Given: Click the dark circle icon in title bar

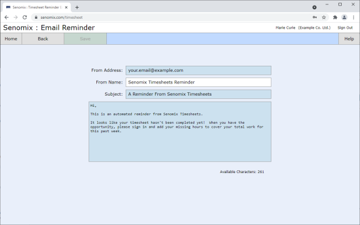Looking at the screenshot, I should (315, 7).
